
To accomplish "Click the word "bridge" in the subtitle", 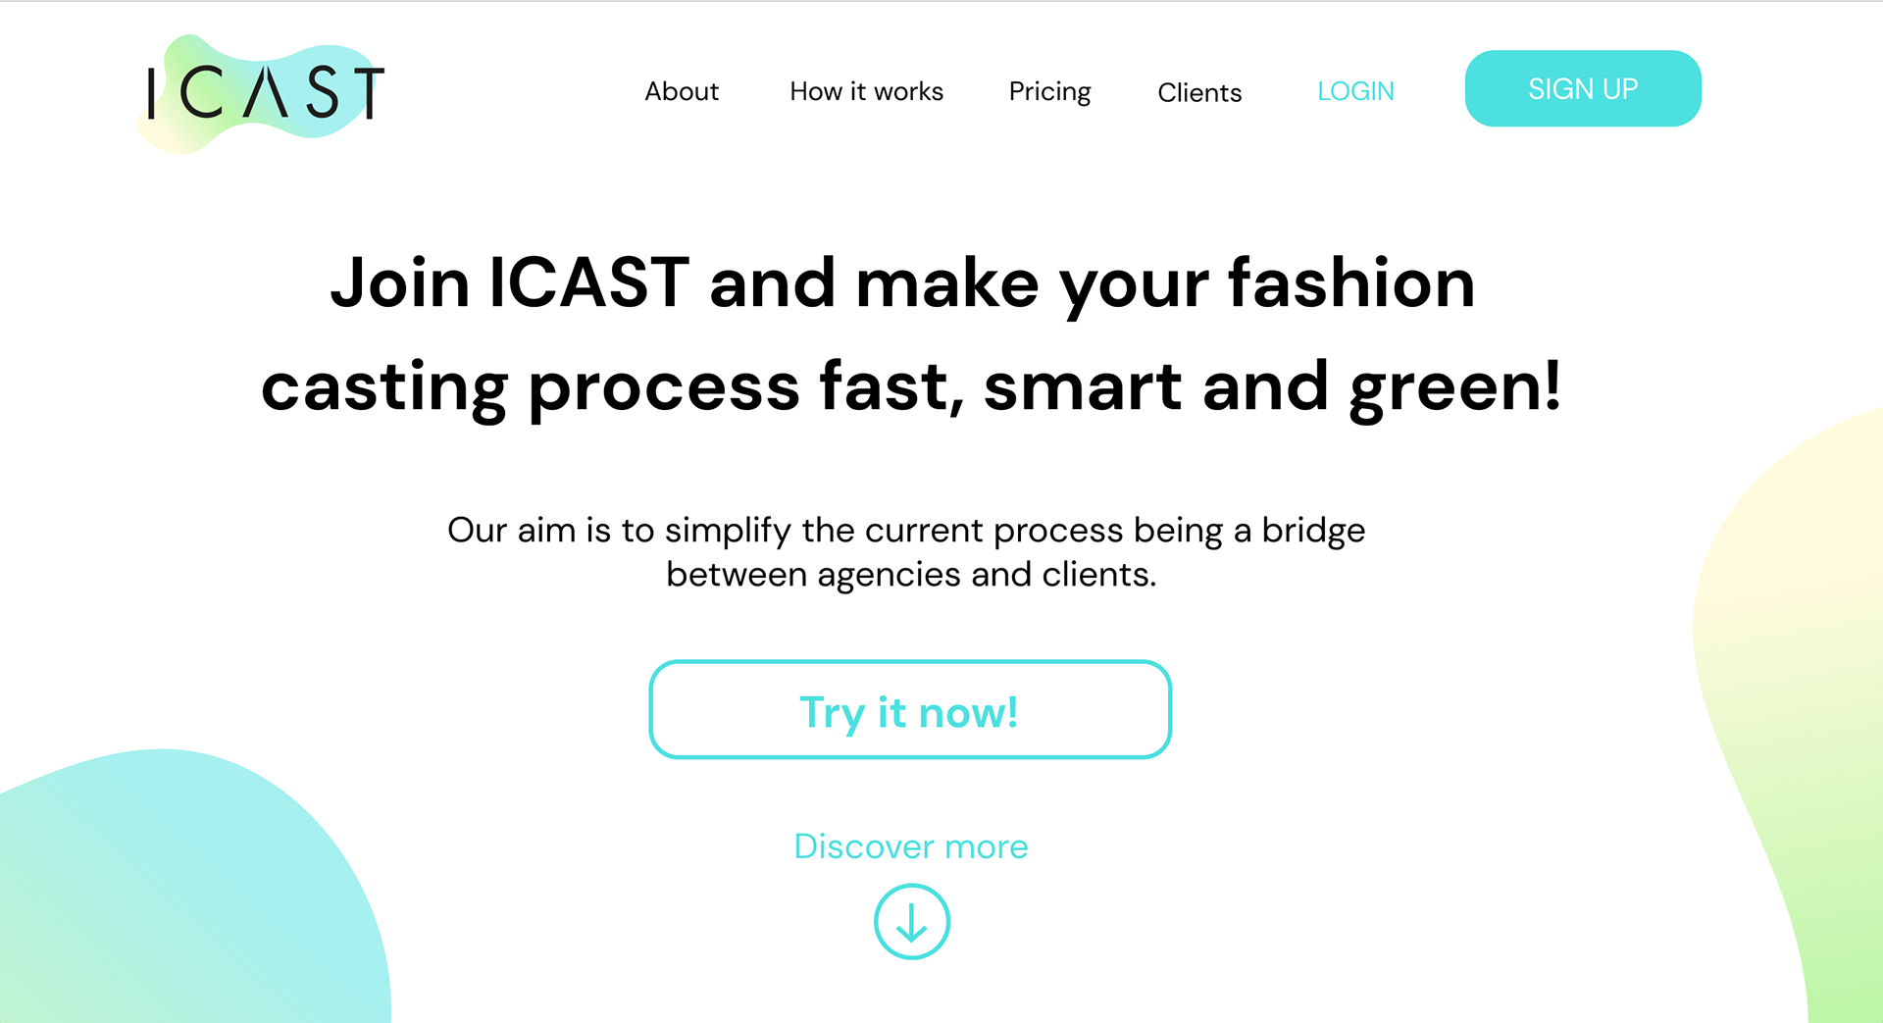I will (1313, 530).
